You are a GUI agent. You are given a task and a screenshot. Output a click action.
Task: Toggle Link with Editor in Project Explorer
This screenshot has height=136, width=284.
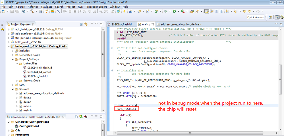(86, 24)
